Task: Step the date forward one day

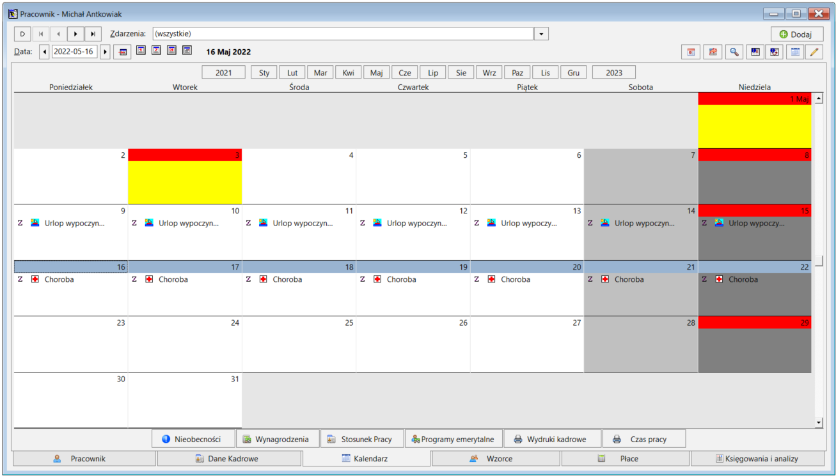Action: [106, 52]
